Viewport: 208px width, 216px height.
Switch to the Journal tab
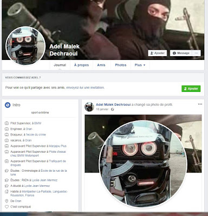point(60,65)
